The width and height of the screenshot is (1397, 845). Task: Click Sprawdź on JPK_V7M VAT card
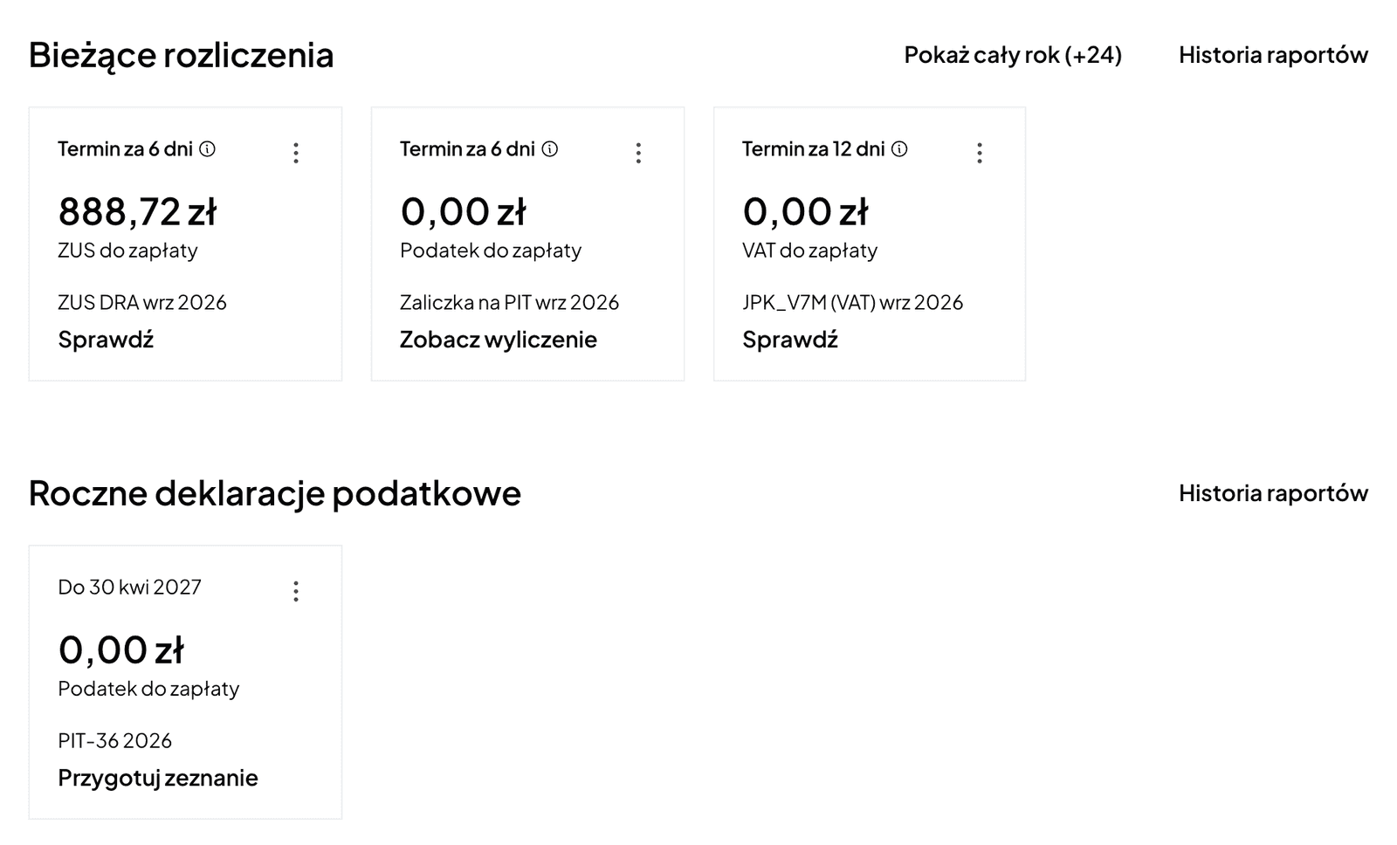pos(790,340)
